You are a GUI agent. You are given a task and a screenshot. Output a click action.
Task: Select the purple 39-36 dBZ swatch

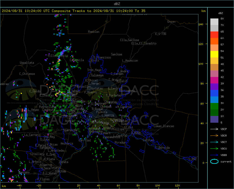click(214, 87)
